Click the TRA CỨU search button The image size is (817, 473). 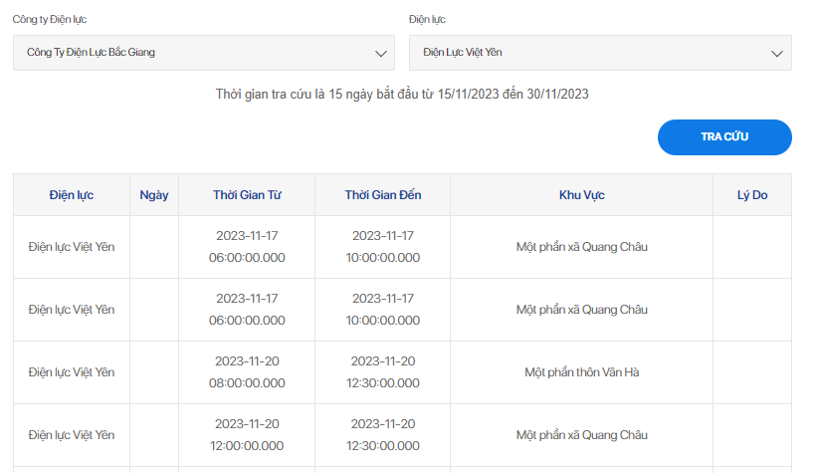click(x=724, y=137)
